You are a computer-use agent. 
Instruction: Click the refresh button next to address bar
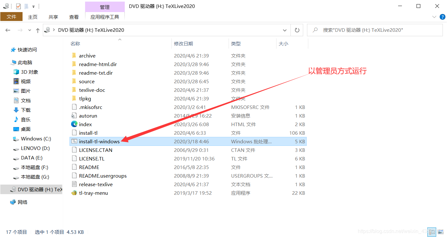[x=297, y=30]
